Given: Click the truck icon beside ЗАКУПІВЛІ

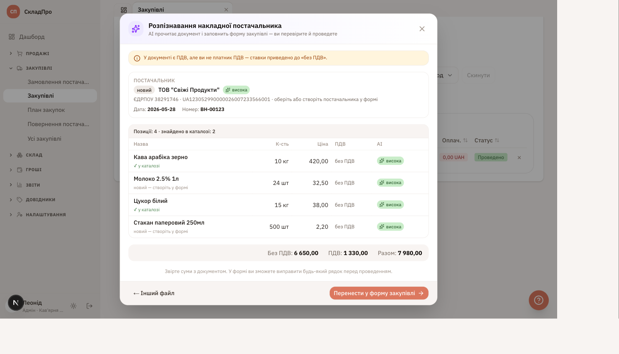Looking at the screenshot, I should click(x=20, y=68).
